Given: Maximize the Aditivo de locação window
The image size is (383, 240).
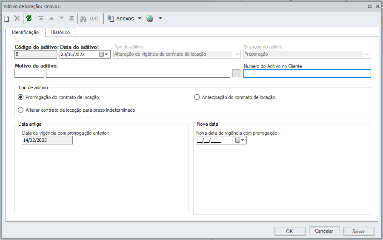Looking at the screenshot, I should 369,6.
